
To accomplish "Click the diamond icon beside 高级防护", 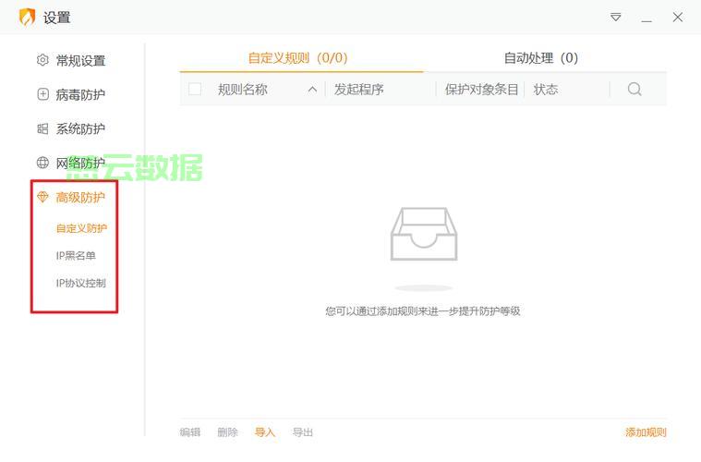I will pyautogui.click(x=42, y=198).
